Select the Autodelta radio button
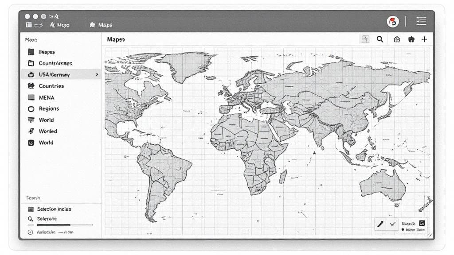 point(30,231)
